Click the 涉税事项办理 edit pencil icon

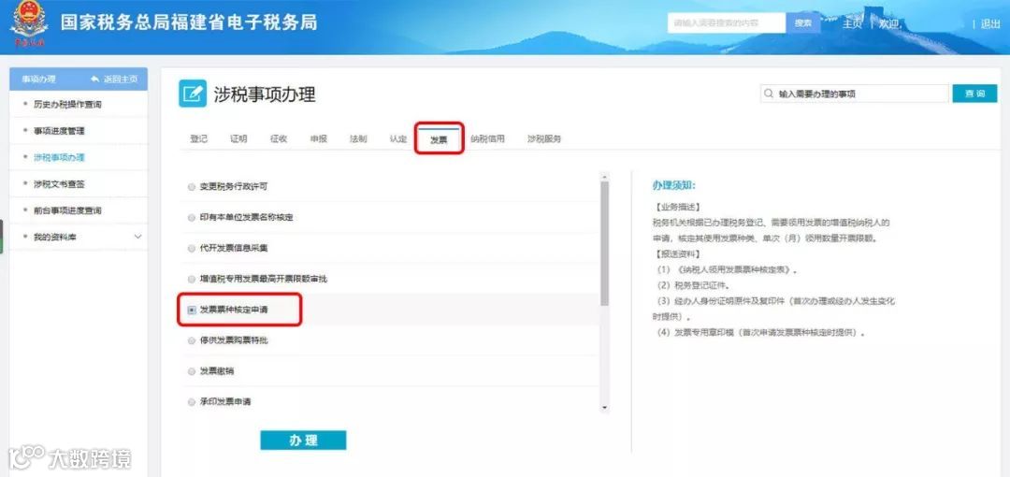pyautogui.click(x=193, y=94)
